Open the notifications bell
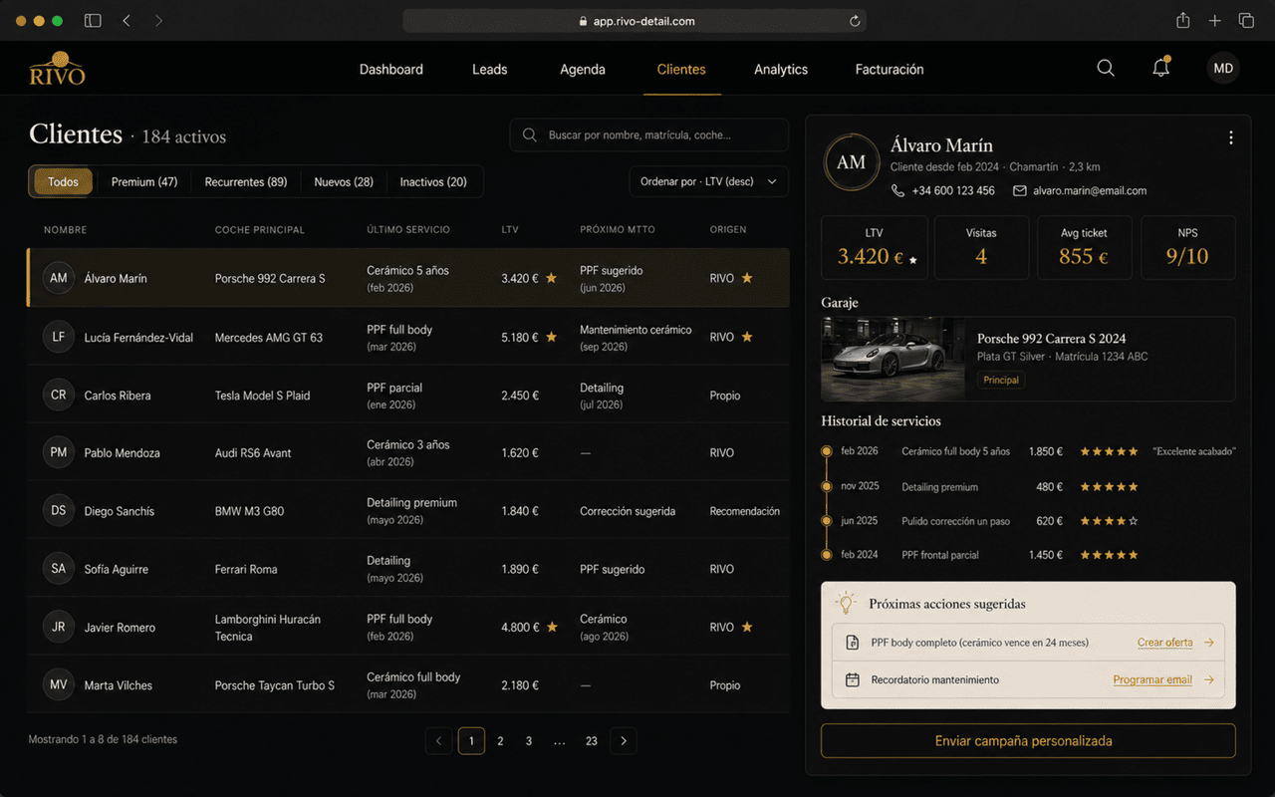This screenshot has height=797, width=1275. tap(1160, 68)
